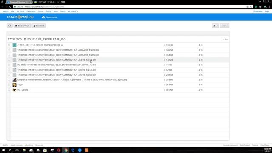Click the License Agreement footer link
The width and height of the screenshot is (272, 153).
[230, 145]
